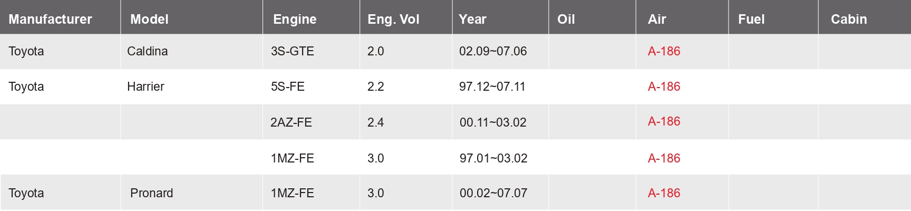Click the Model column header
This screenshot has width=911, height=211.
click(x=149, y=20)
